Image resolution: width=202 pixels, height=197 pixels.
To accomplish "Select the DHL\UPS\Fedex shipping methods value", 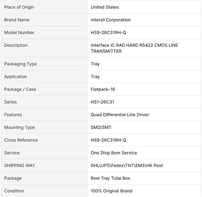I will point(127,166).
